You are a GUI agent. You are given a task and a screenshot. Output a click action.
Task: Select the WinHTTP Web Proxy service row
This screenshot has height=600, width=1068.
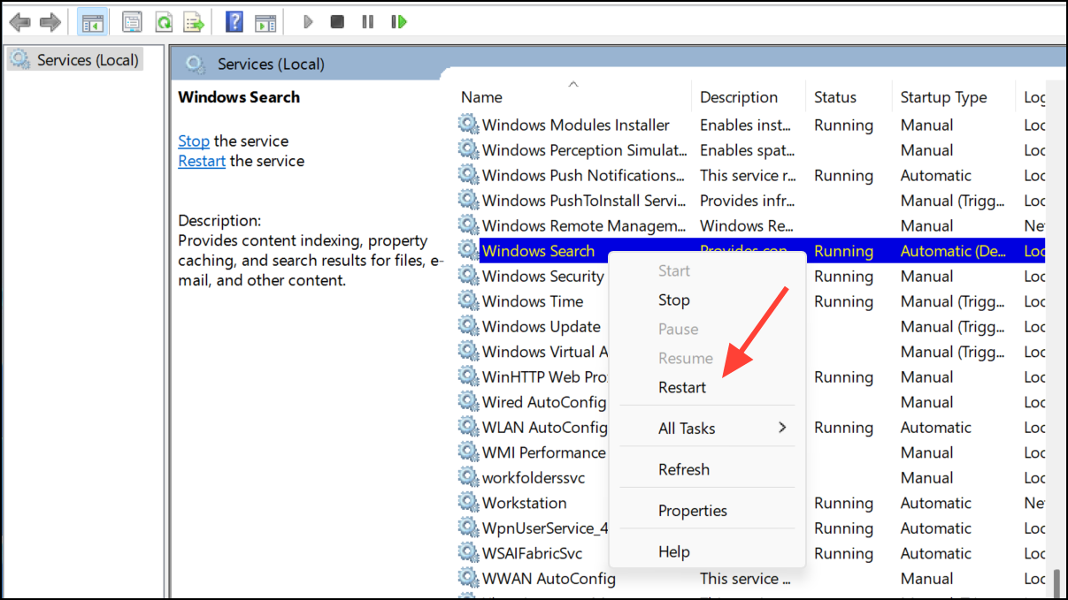[751, 376]
